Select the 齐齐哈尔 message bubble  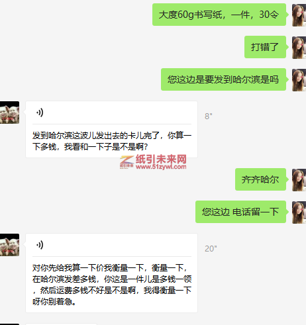click(x=260, y=179)
